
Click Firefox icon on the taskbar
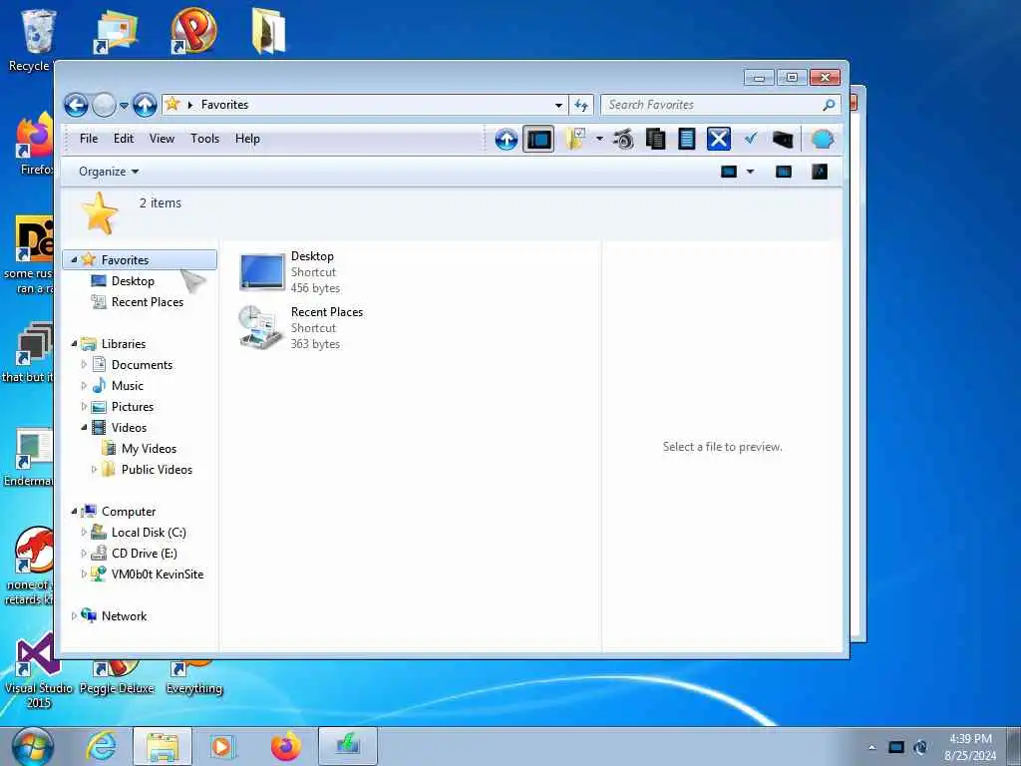pos(285,746)
